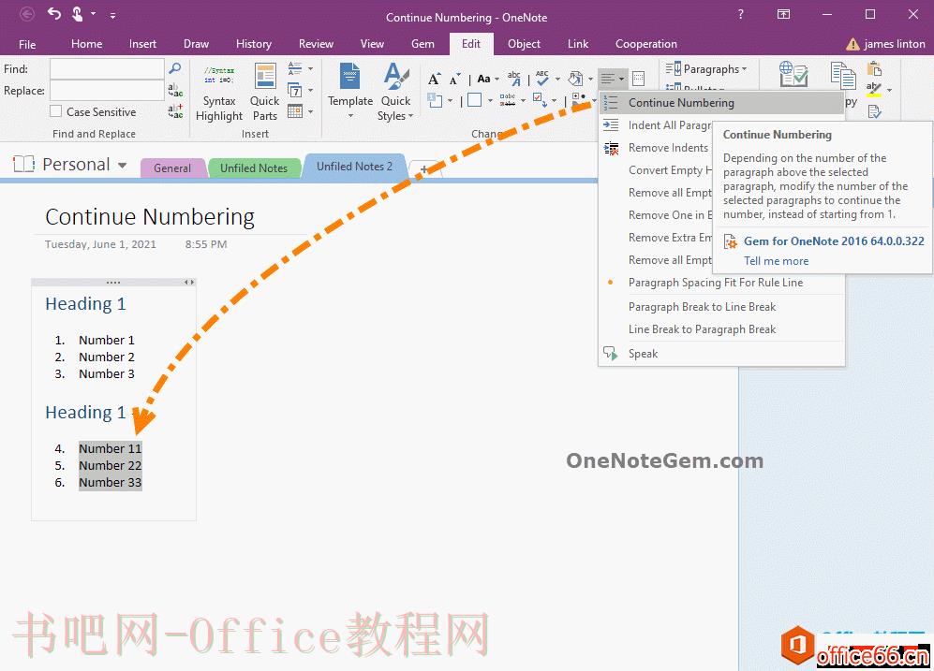Expand the Personal notebook dropdown
Image resolution: width=934 pixels, height=671 pixels.
pos(122,165)
